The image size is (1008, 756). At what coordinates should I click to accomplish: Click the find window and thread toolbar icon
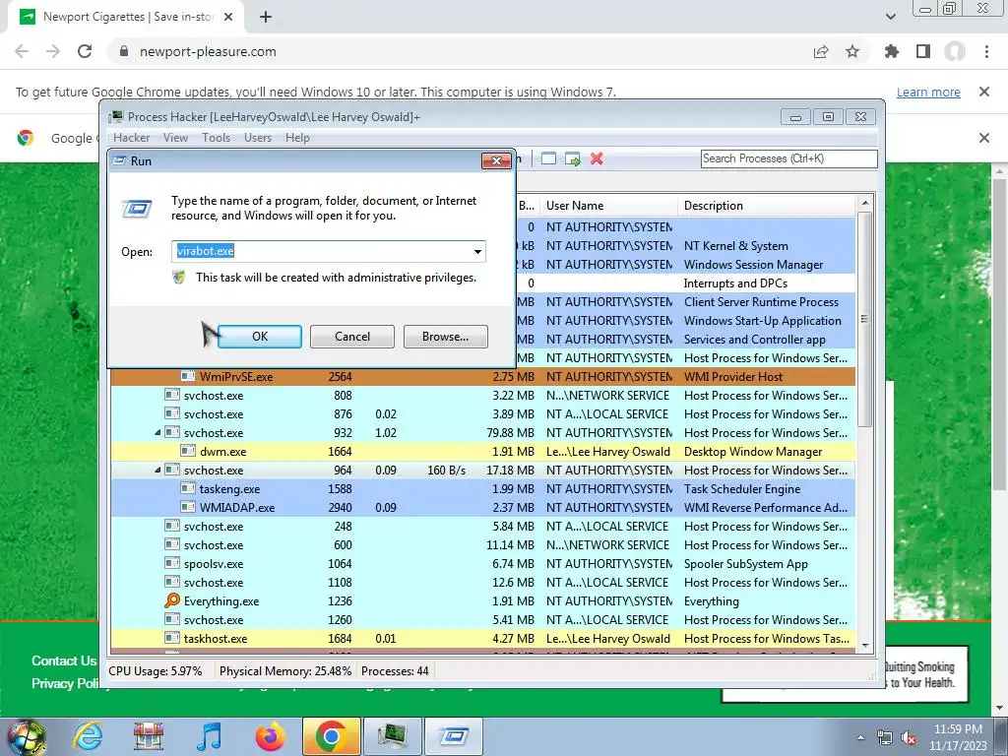click(572, 158)
